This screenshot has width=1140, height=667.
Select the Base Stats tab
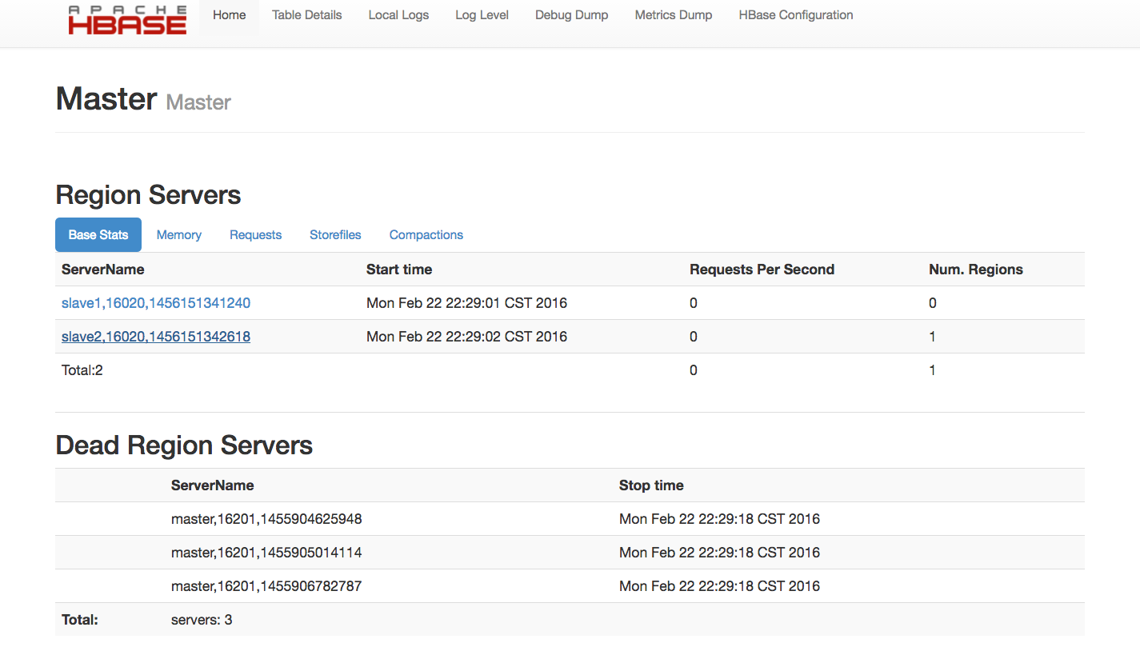(x=98, y=235)
